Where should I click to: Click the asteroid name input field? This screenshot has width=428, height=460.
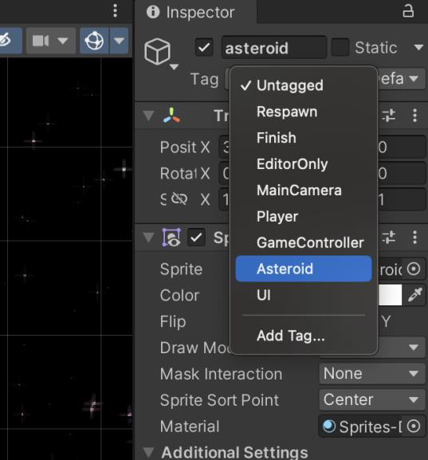coord(273,48)
